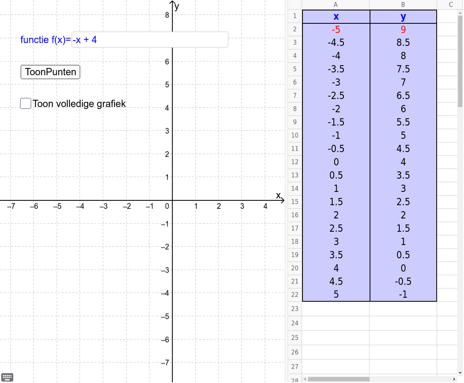
Task: Click the ToonPunten button
Action: point(50,72)
